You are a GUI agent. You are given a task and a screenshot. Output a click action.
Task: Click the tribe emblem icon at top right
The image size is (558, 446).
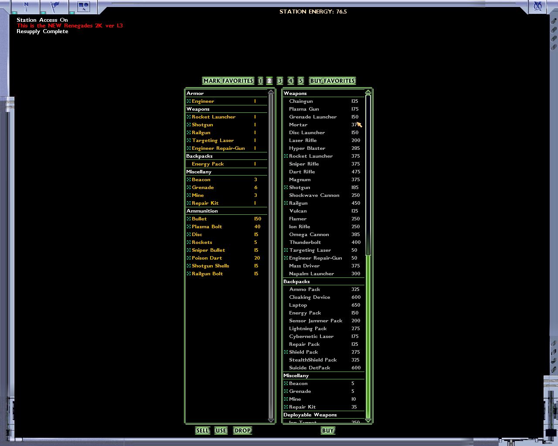click(x=538, y=7)
